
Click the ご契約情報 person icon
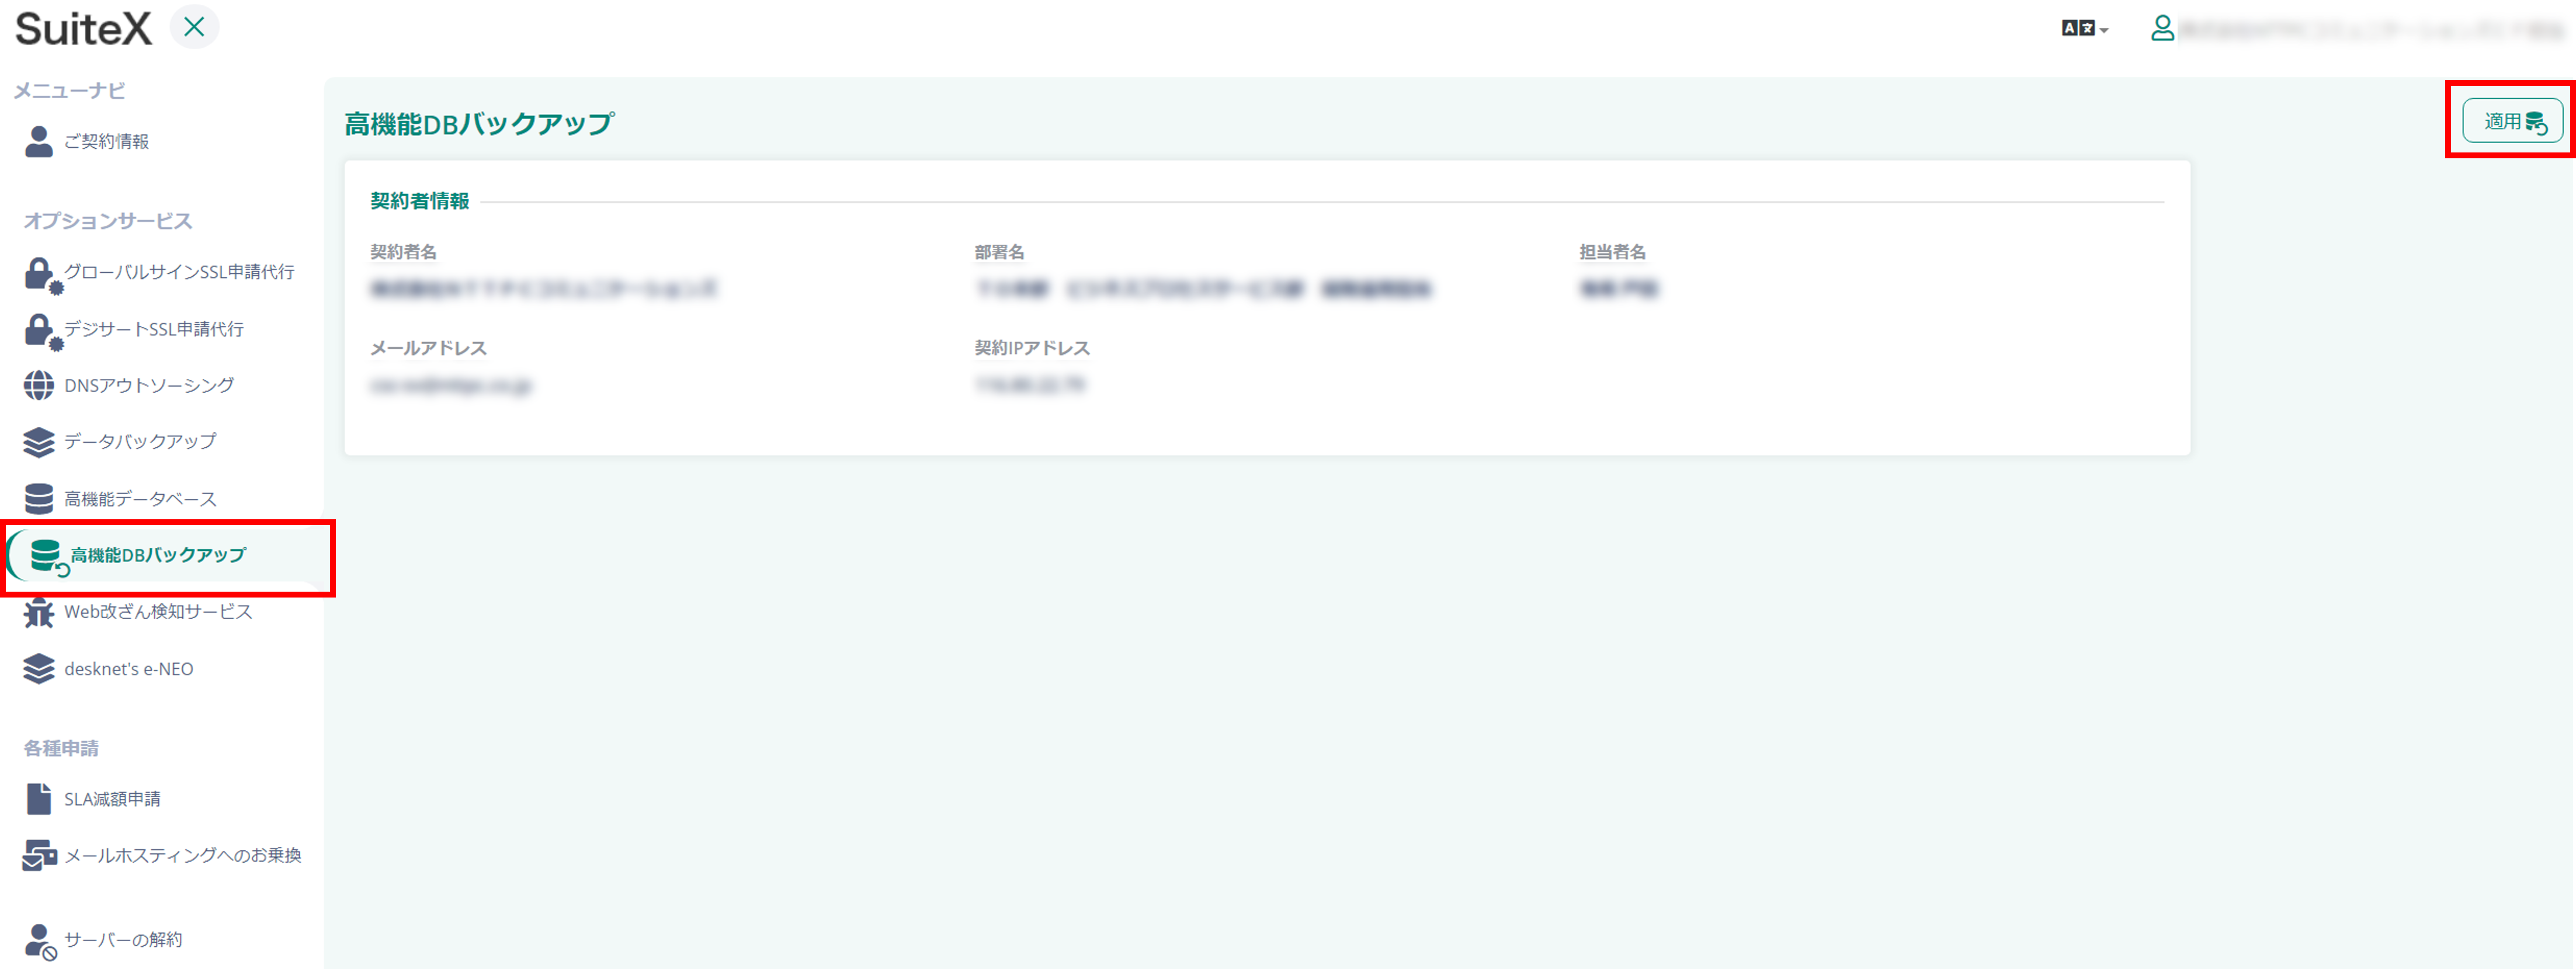39,141
